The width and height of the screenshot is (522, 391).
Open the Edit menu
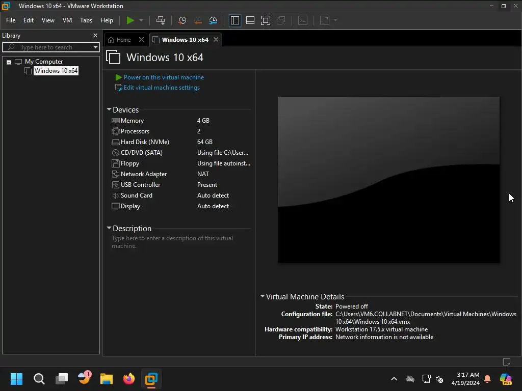(29, 20)
